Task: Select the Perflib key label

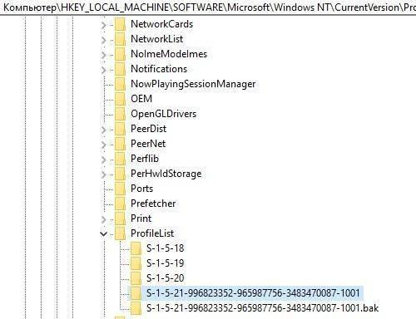Action: tap(145, 159)
